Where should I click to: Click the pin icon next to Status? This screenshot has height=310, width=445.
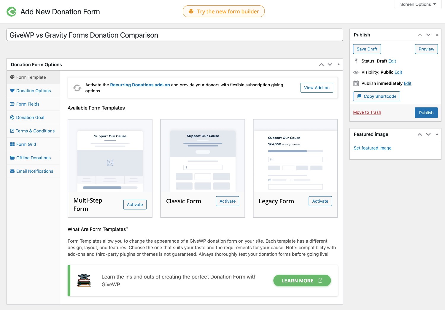(356, 61)
